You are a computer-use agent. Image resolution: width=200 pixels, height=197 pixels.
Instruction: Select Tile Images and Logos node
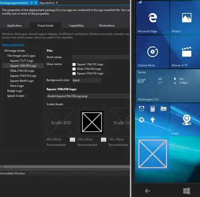[21, 55]
